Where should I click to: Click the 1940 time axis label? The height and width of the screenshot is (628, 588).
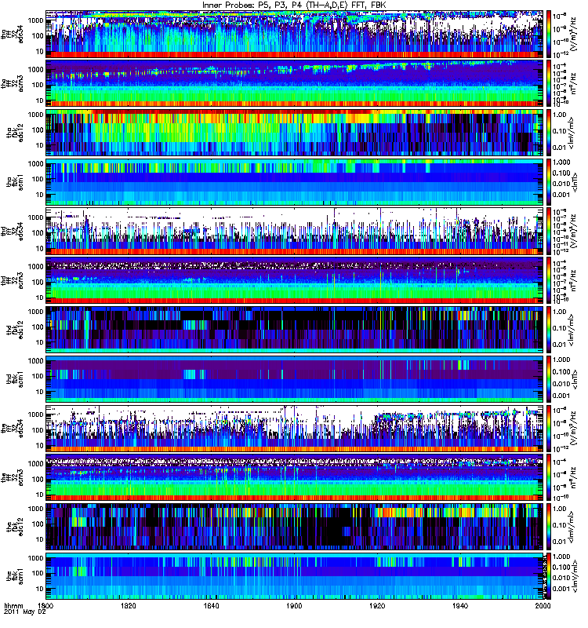tap(460, 605)
